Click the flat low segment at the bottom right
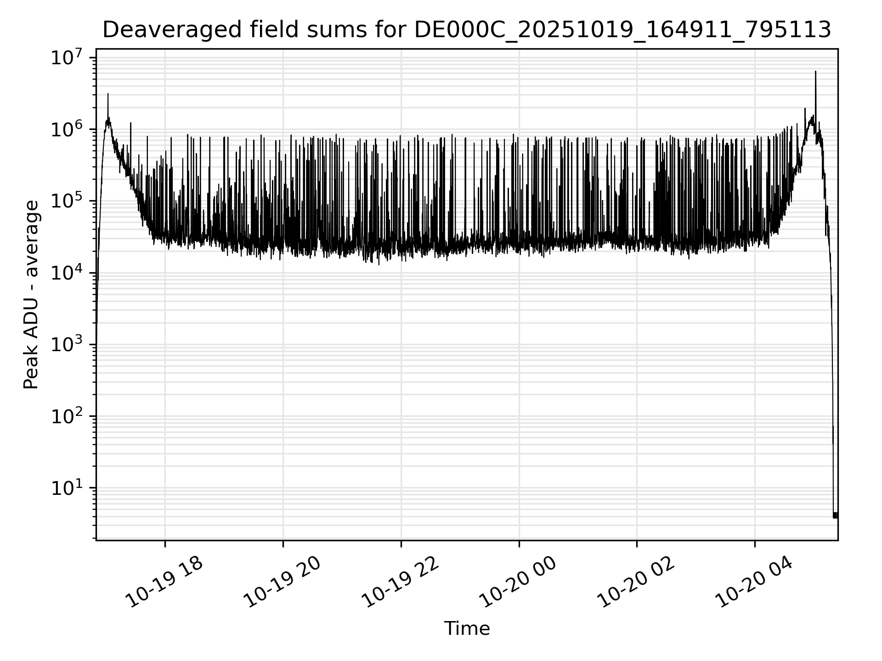Image resolution: width=882 pixels, height=661 pixels. [x=836, y=515]
